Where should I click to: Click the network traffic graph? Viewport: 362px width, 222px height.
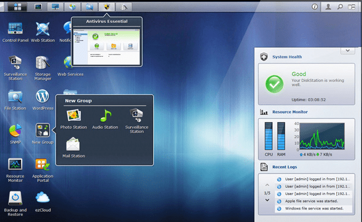point(322,136)
